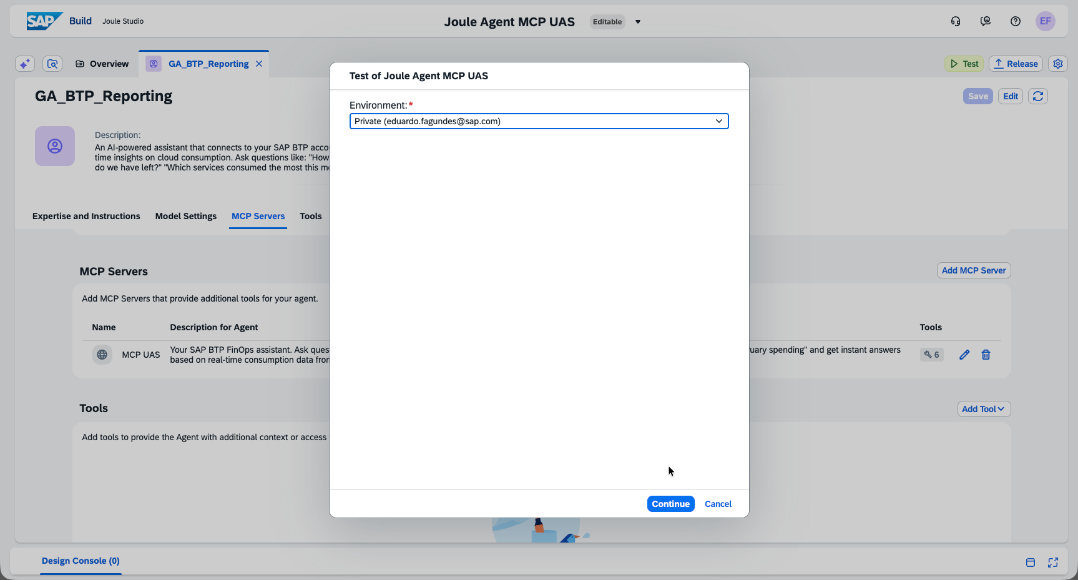
Task: Open the EF user avatar menu
Action: coord(1046,21)
